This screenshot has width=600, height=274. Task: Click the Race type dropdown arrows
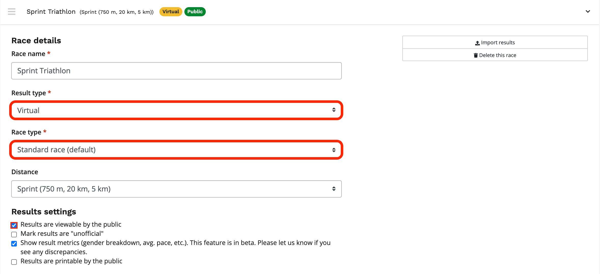[x=334, y=150]
